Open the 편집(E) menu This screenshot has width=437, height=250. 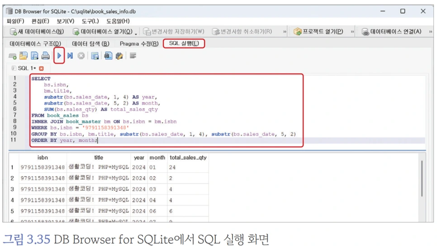pyautogui.click(x=40, y=21)
